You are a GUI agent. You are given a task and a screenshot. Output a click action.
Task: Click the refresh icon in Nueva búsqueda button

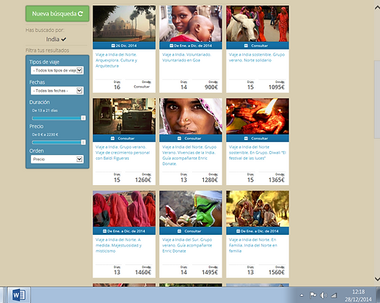coord(81,14)
